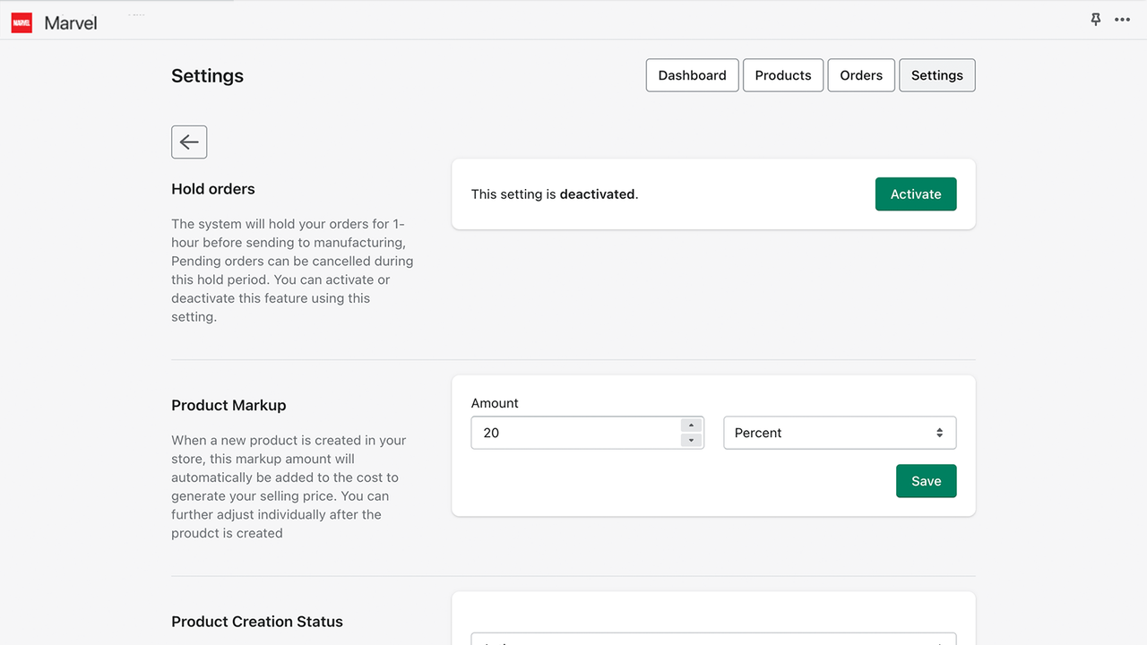Open the partially visible Product Creation Status dropdown
The image size is (1147, 645).
point(713,639)
